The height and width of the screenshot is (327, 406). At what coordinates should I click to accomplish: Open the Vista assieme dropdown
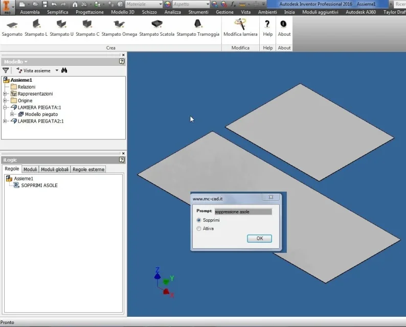tap(57, 71)
